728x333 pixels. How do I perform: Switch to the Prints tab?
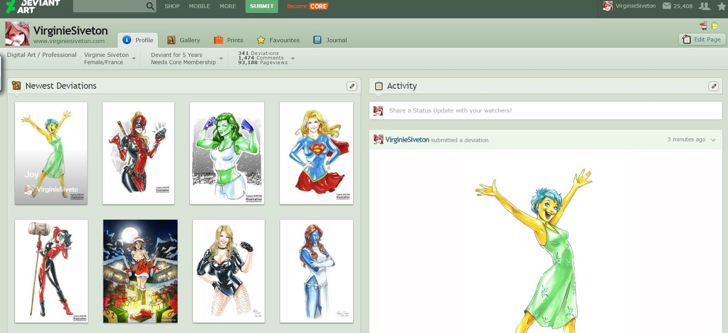coord(228,40)
